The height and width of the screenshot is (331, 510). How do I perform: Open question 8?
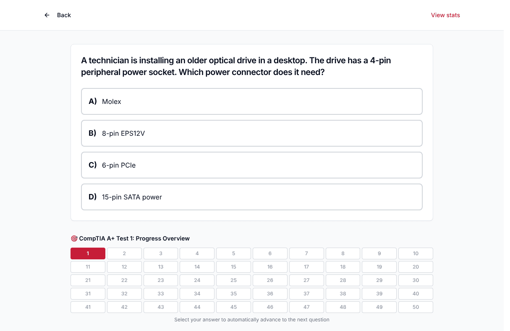coord(343,253)
